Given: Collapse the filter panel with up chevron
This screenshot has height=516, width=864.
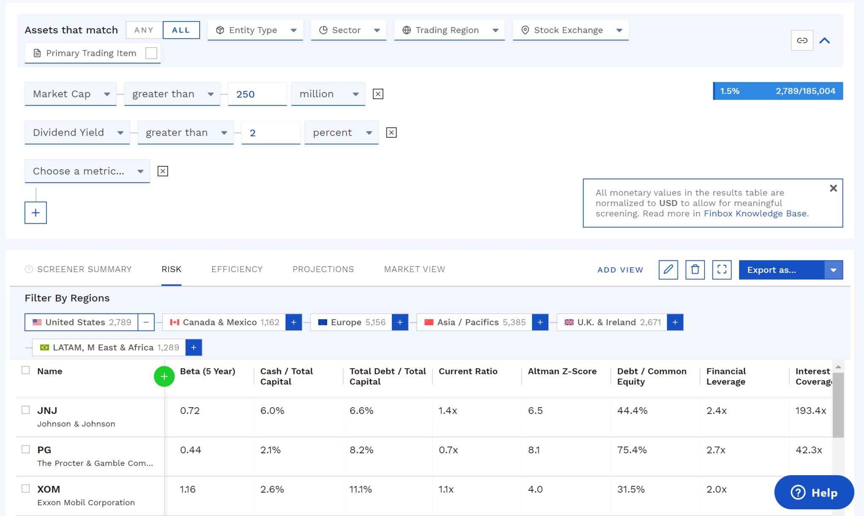Looking at the screenshot, I should coord(824,40).
